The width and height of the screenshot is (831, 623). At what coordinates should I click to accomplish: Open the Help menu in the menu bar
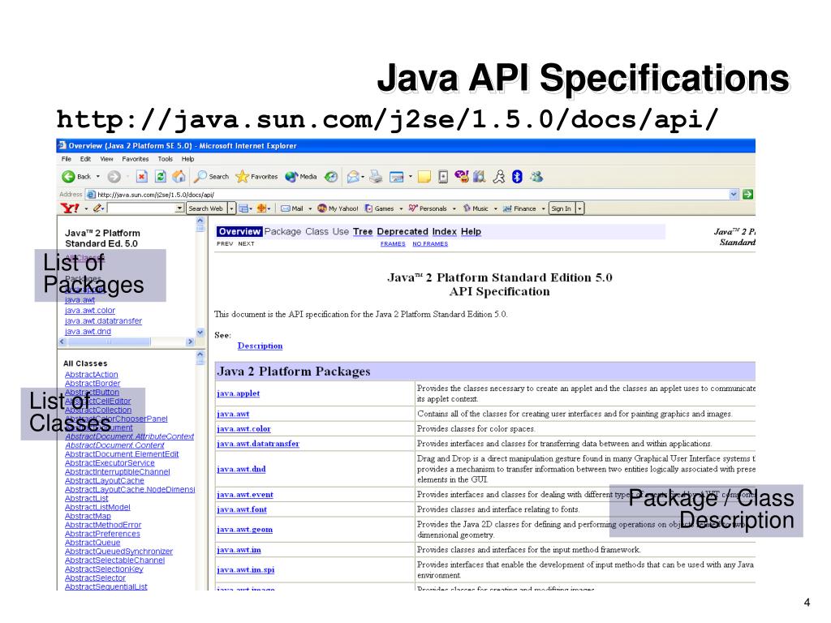coord(187,159)
